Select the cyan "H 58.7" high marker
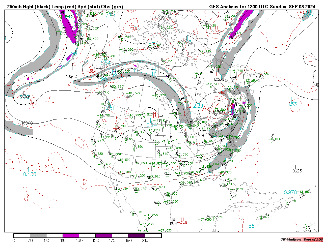This screenshot has width=323, height=242. pos(253,224)
